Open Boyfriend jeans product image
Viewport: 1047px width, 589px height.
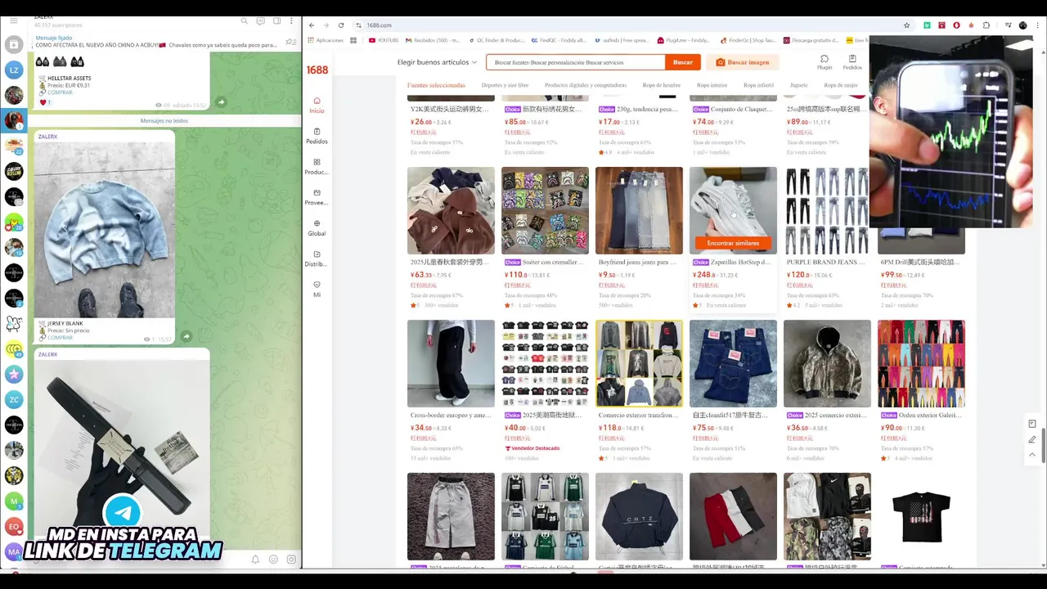(x=639, y=210)
